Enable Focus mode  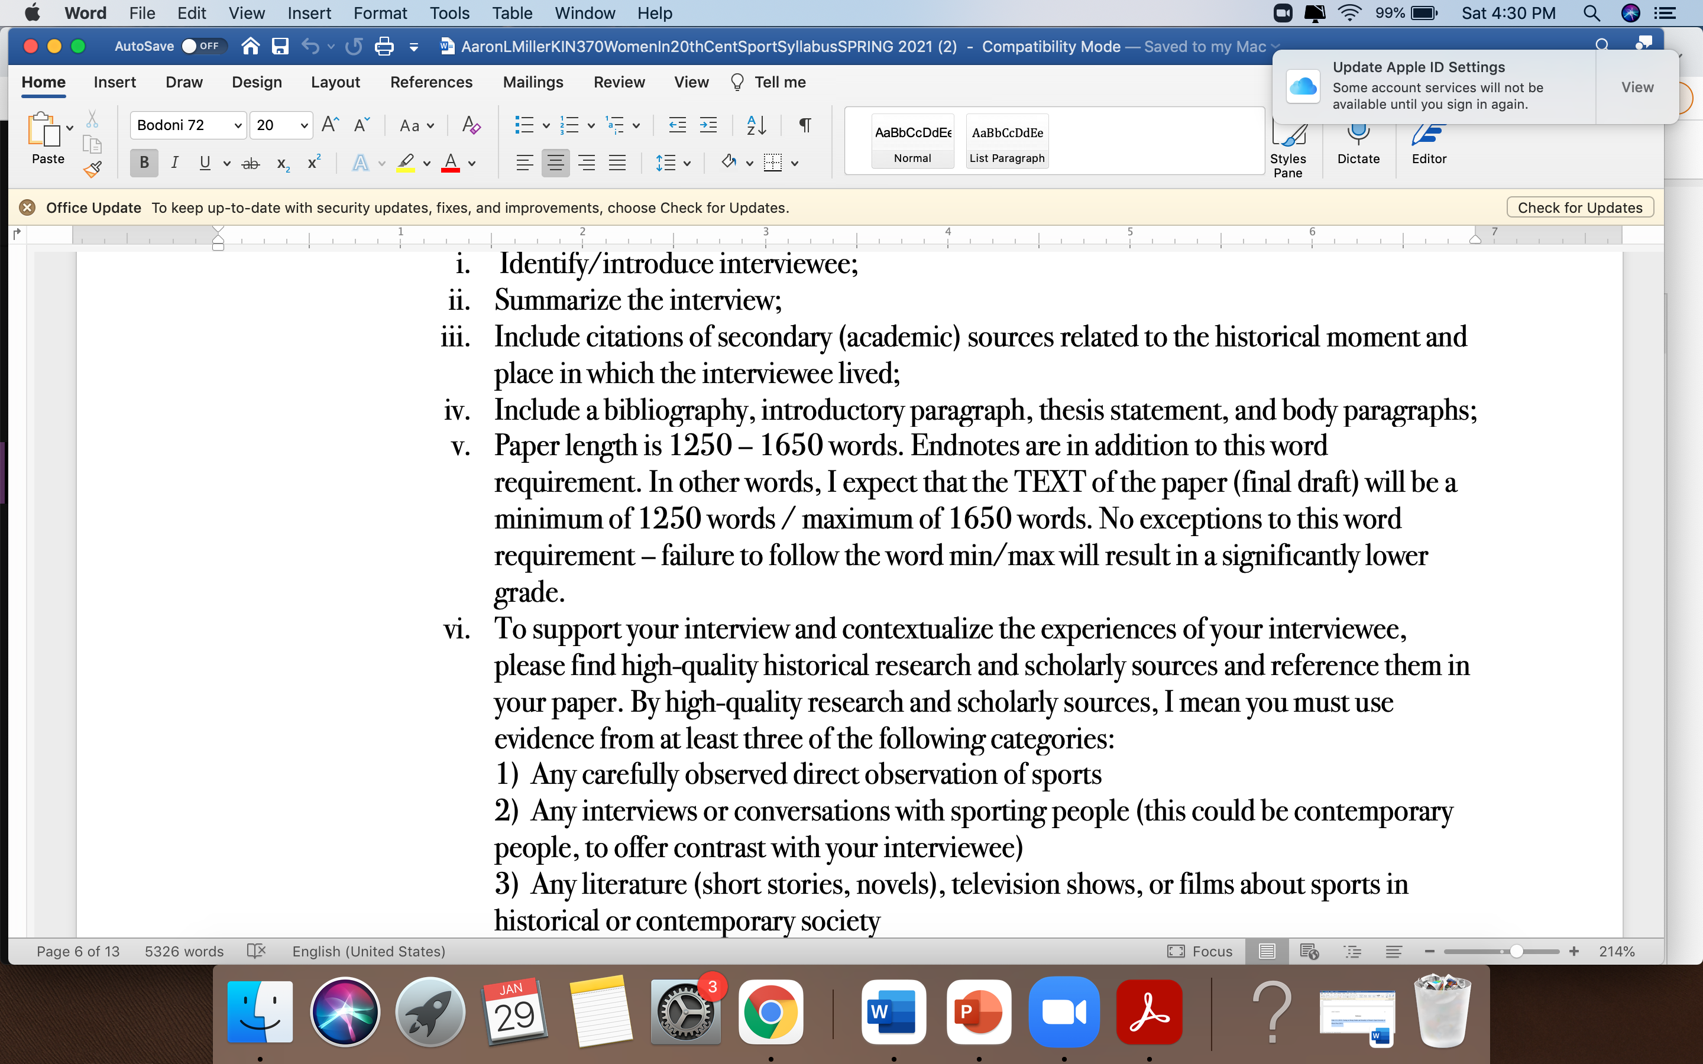pos(1200,952)
